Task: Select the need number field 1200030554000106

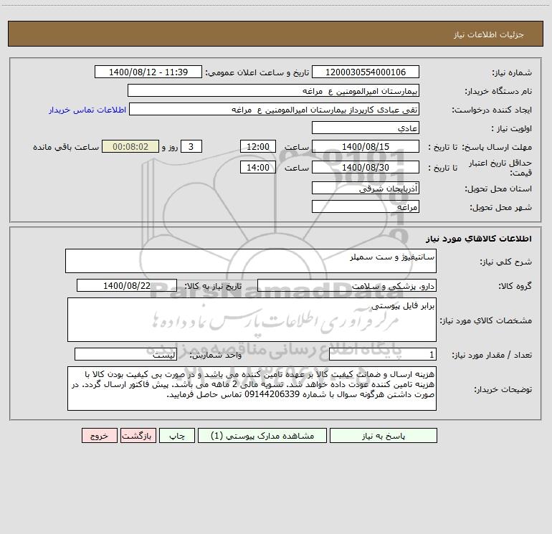Action: click(x=366, y=72)
